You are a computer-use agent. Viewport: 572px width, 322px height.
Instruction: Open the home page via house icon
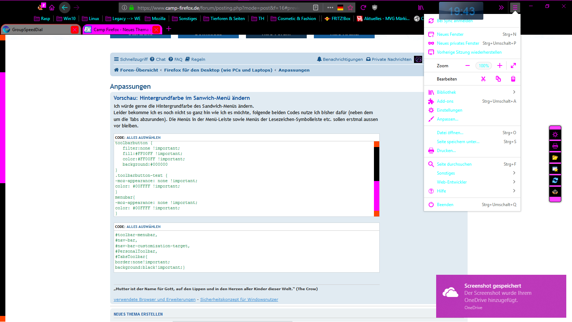(52, 8)
